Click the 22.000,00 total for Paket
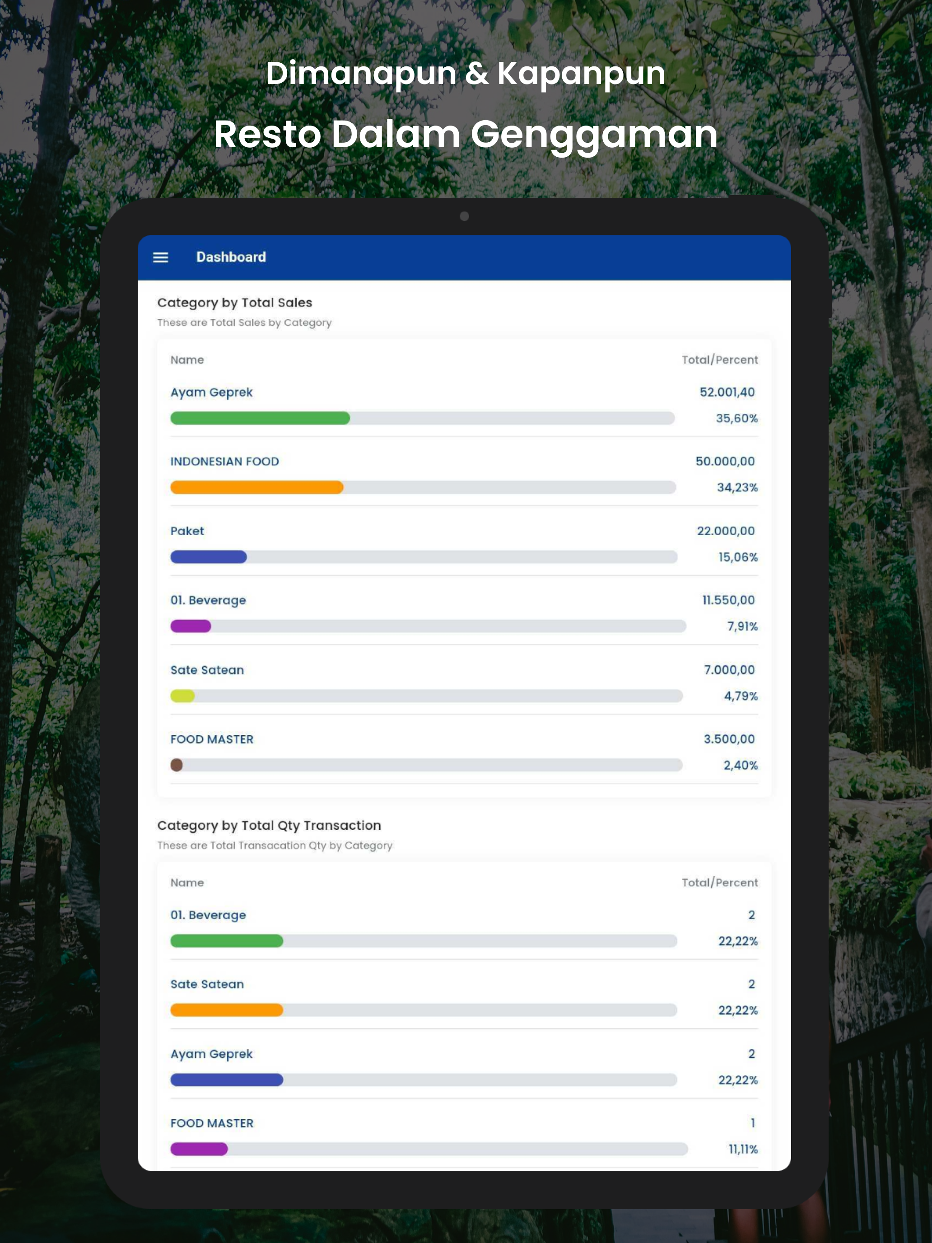This screenshot has width=932, height=1243. (726, 531)
